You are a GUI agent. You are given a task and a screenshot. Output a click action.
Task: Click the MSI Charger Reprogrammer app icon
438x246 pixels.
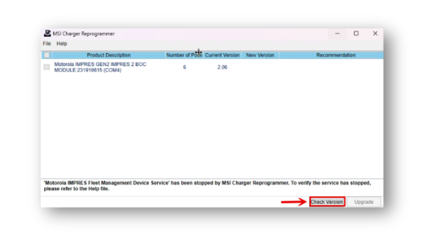tap(47, 33)
